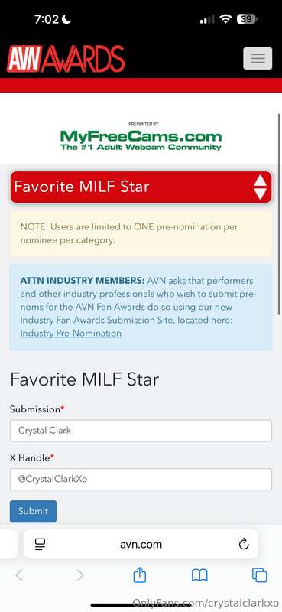Open Safari bookmarks book icon
Image resolution: width=282 pixels, height=612 pixels.
point(199,575)
